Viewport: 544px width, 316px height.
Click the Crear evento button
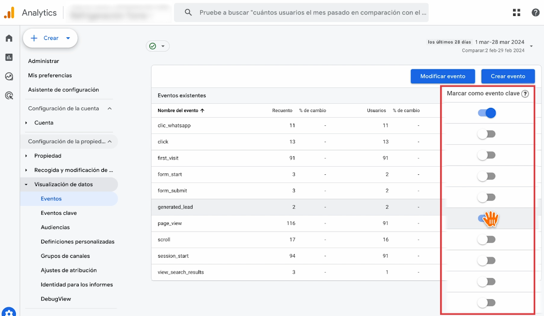(508, 76)
